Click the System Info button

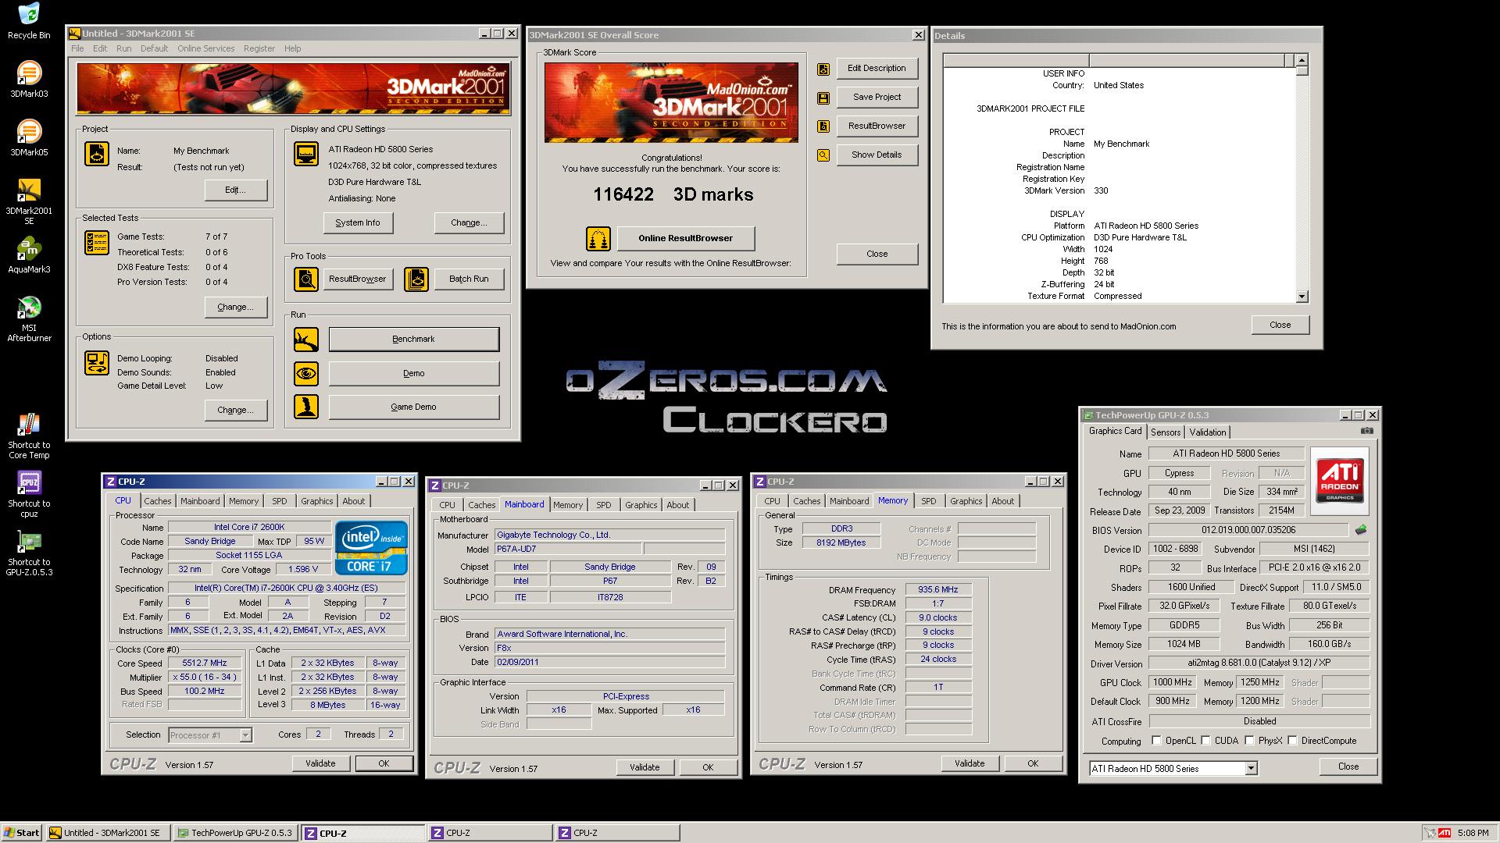358,222
